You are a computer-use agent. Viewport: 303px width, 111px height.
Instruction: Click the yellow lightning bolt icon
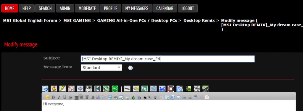62,89
